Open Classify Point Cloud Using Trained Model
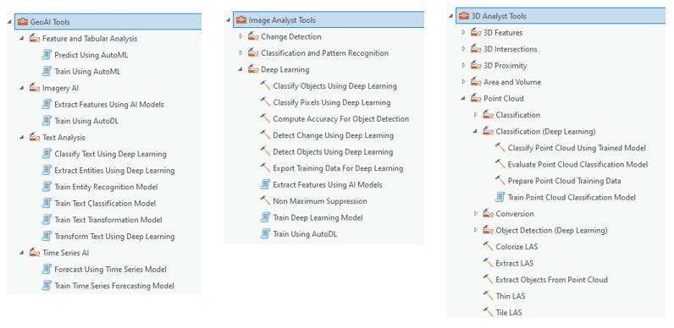The width and height of the screenshot is (674, 328). pos(577,148)
